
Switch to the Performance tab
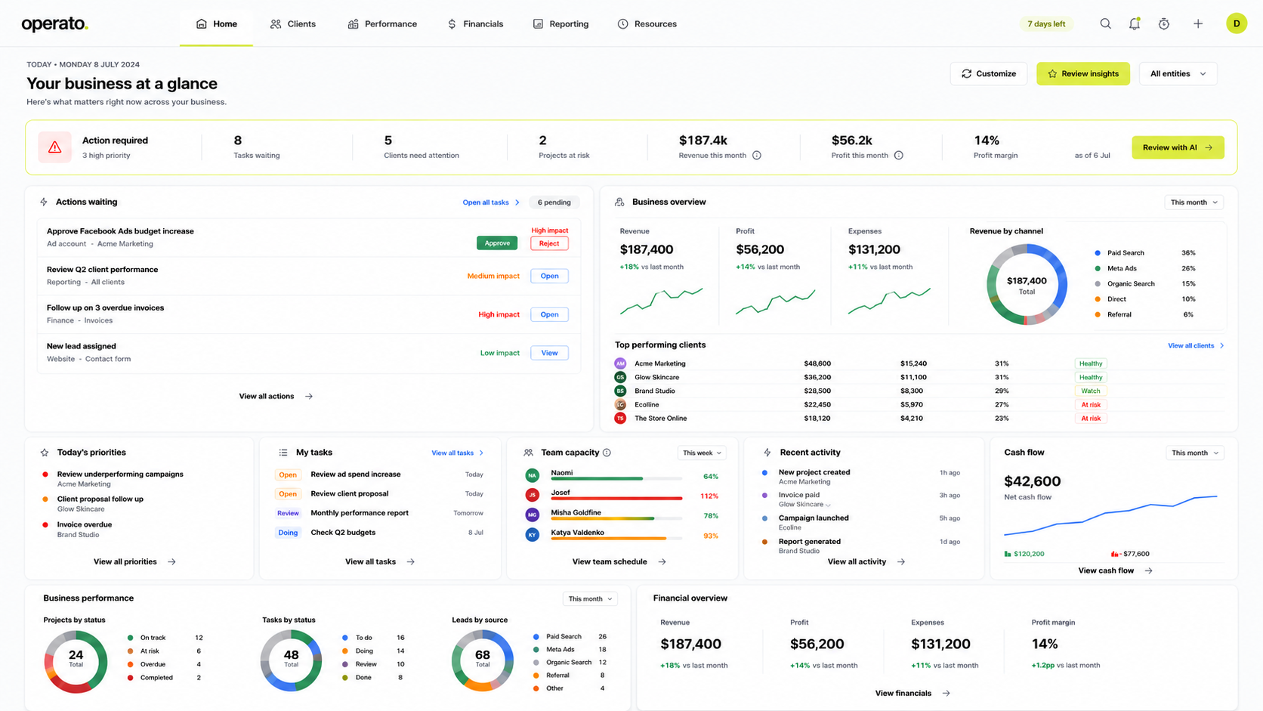[382, 24]
